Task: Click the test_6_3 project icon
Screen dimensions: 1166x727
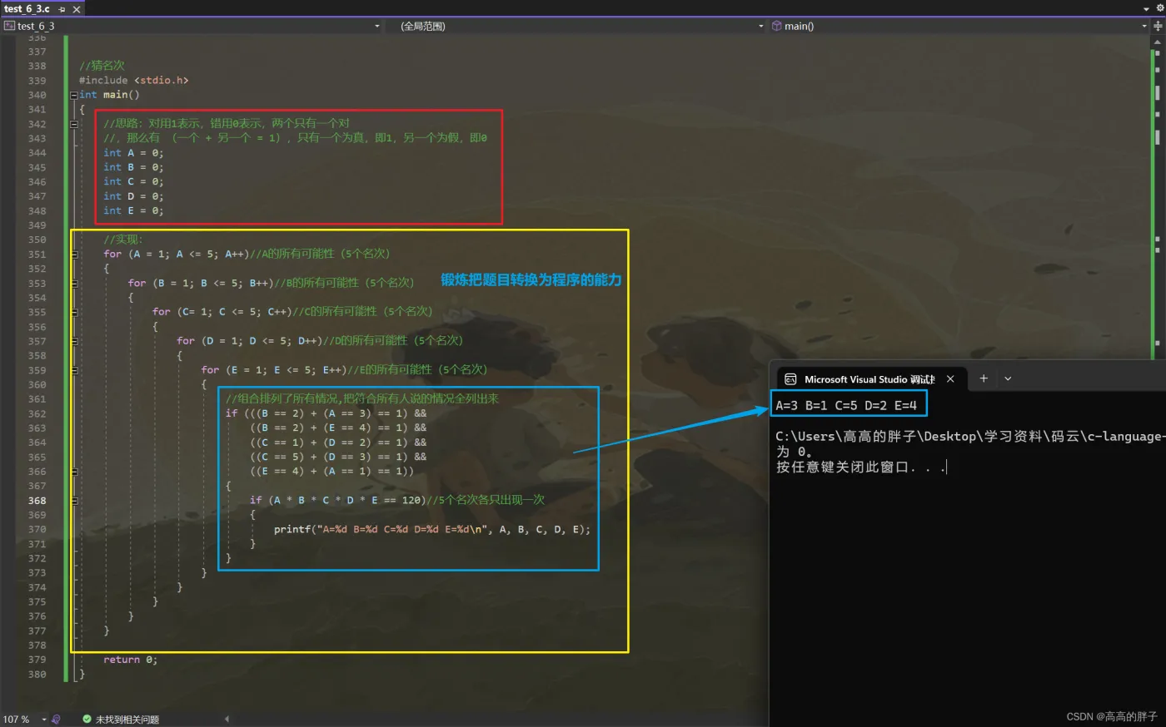Action: [x=10, y=26]
